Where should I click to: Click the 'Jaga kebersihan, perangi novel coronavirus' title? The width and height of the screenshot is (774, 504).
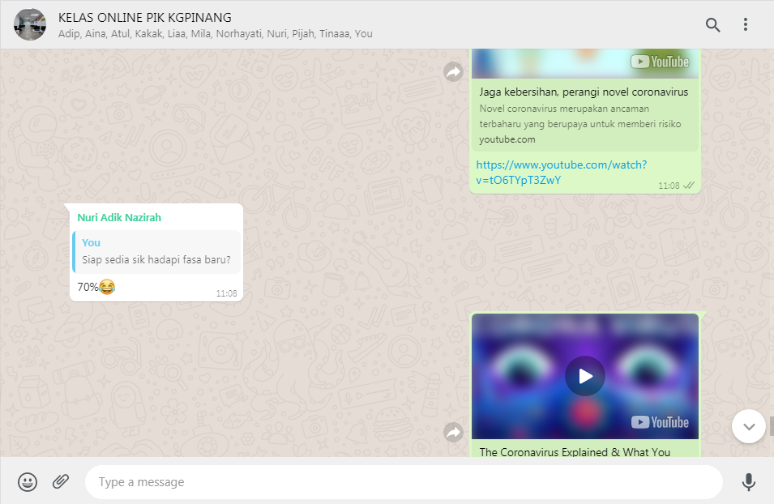[584, 92]
